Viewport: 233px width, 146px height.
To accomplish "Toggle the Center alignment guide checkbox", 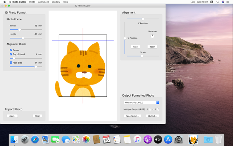I will coord(11,50).
